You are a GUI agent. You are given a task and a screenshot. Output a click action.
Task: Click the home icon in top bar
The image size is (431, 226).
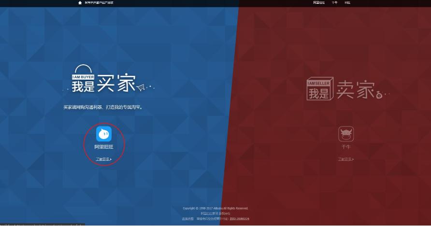[80, 3]
